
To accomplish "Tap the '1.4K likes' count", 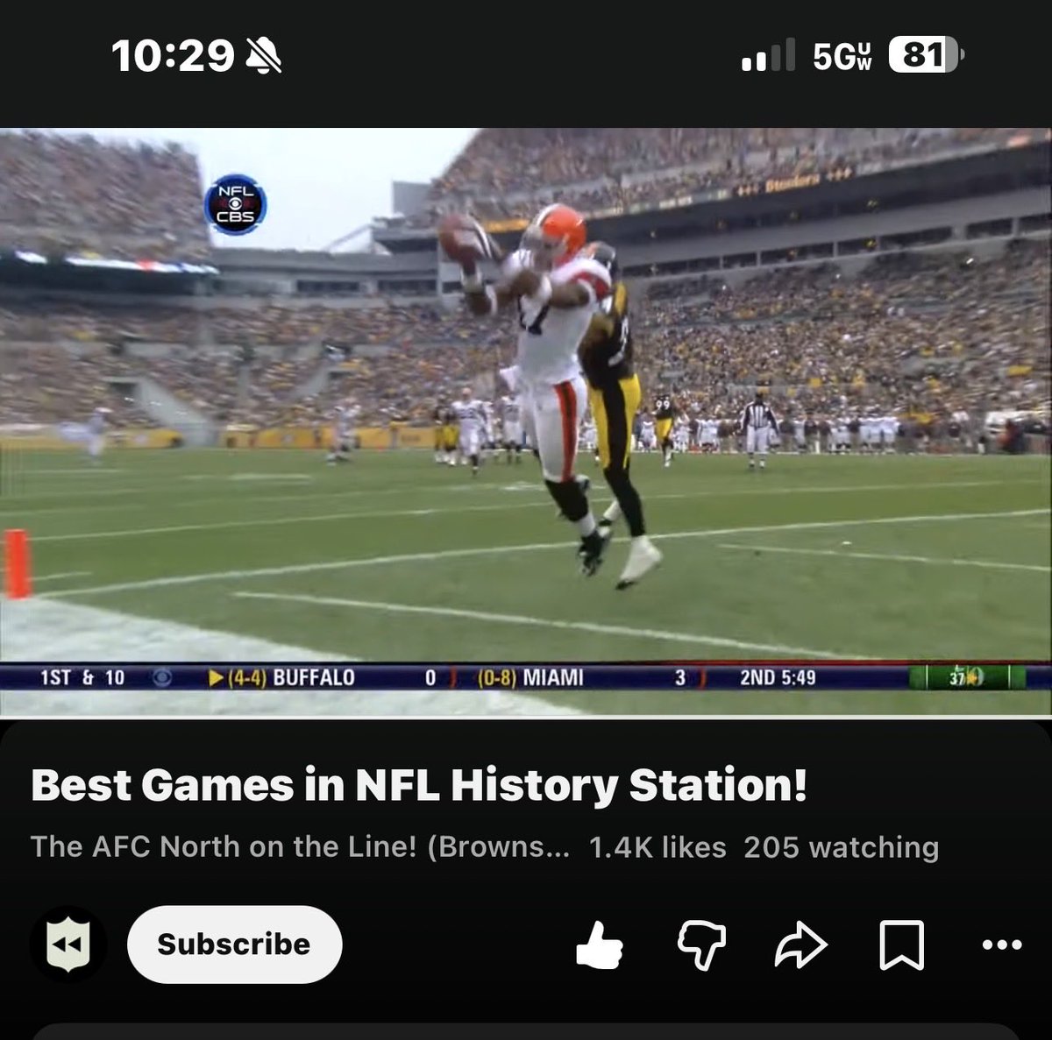I will pyautogui.click(x=657, y=847).
